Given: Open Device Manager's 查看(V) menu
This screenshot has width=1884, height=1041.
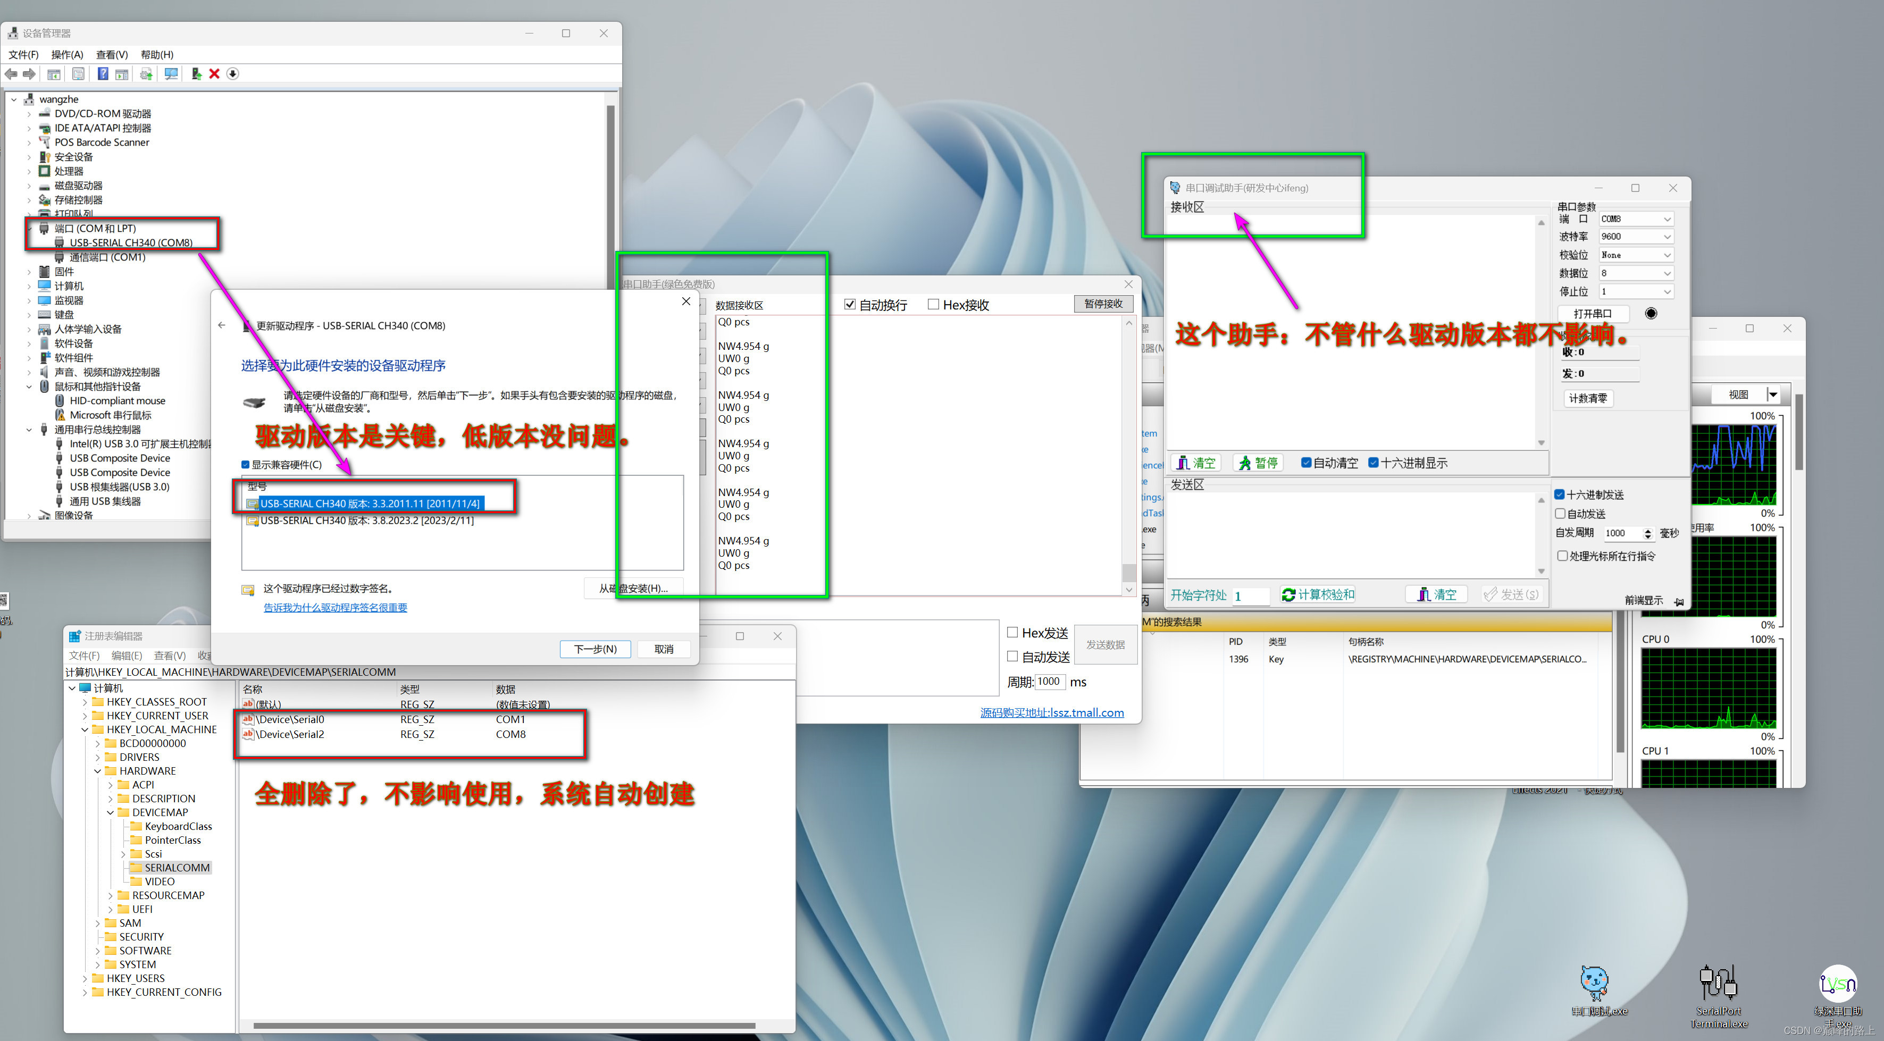Looking at the screenshot, I should point(112,55).
